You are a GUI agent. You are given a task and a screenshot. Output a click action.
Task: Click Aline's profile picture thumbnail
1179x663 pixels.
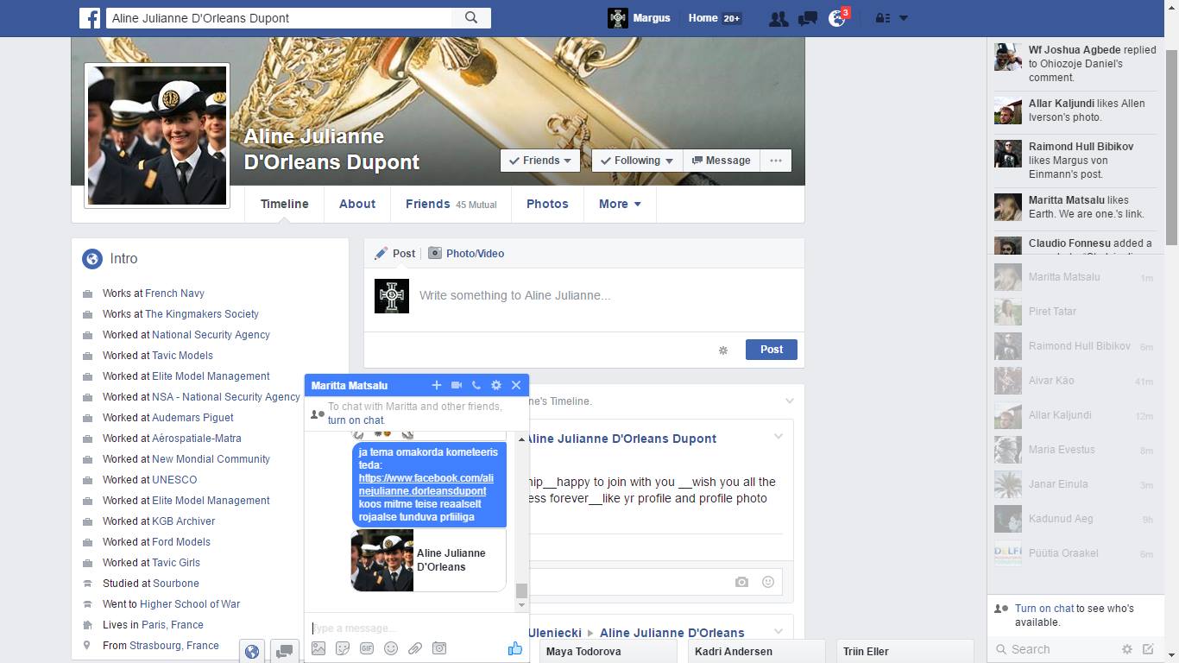tap(157, 136)
